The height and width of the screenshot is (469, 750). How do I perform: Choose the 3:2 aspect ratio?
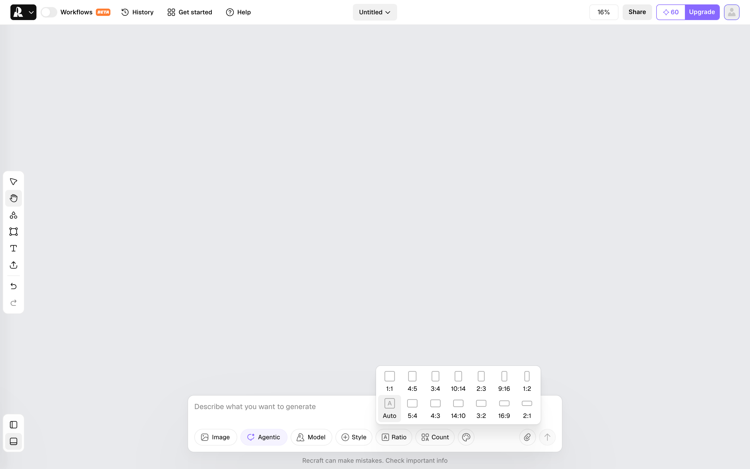tap(481, 408)
